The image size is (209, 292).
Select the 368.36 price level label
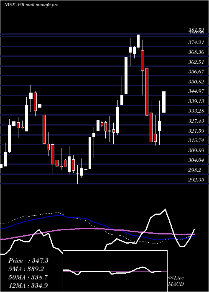(196, 52)
